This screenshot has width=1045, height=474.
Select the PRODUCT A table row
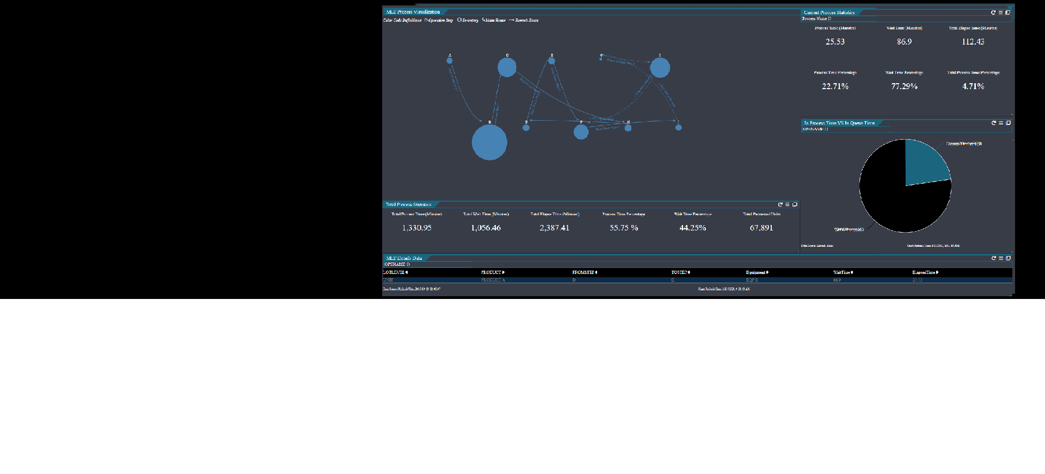coord(493,280)
